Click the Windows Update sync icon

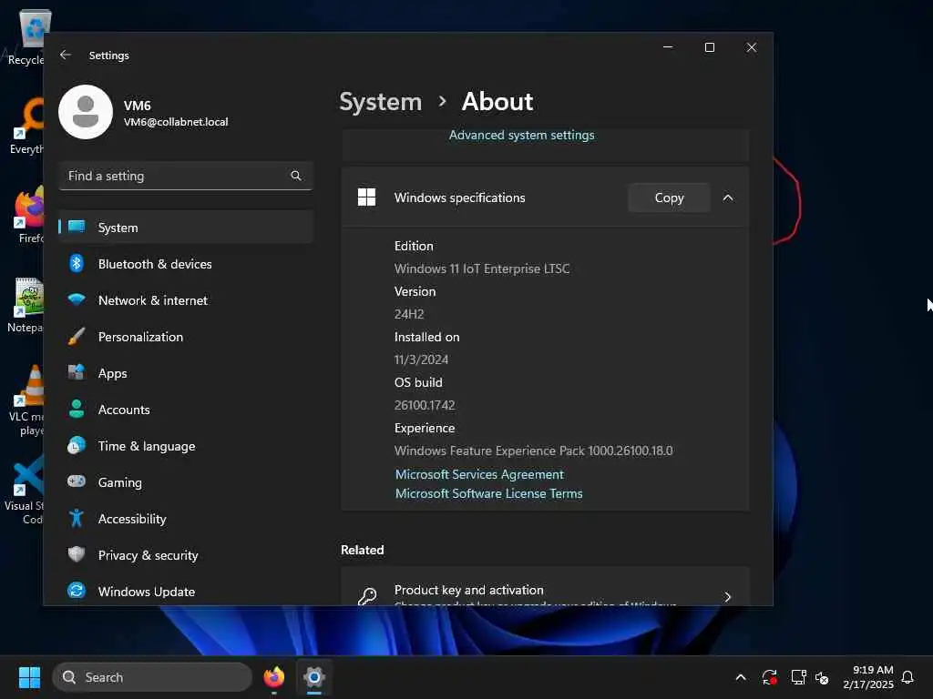point(77,591)
